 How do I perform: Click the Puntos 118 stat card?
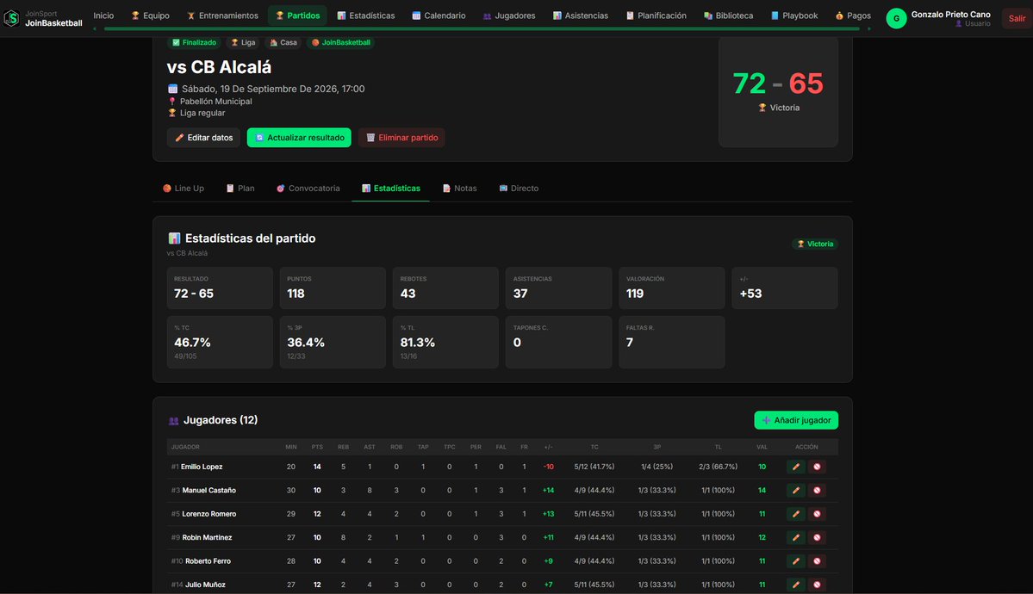pos(333,288)
